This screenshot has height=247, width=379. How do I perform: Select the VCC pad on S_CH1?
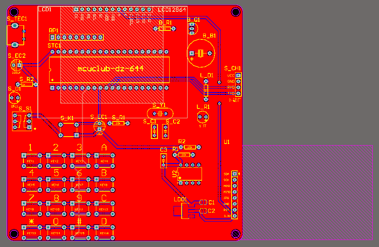click(238, 75)
